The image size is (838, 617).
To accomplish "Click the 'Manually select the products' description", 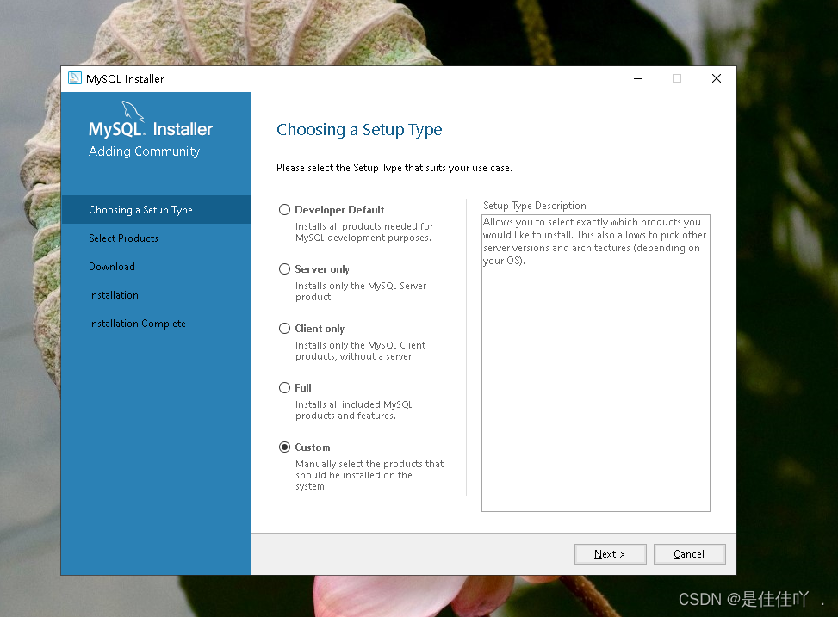I will point(369,475).
